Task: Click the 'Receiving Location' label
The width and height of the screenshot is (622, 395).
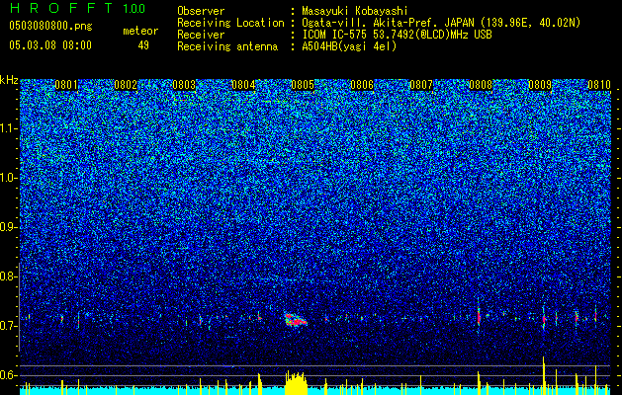Action: coord(230,23)
